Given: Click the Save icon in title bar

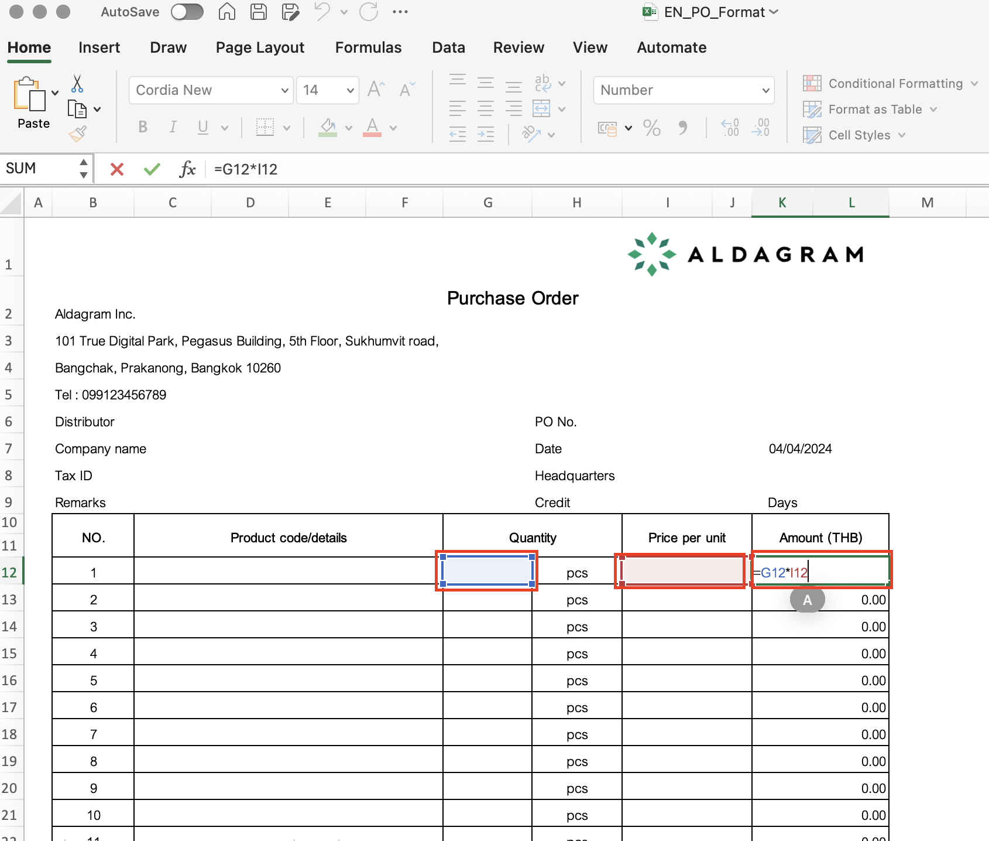Looking at the screenshot, I should click(x=259, y=12).
